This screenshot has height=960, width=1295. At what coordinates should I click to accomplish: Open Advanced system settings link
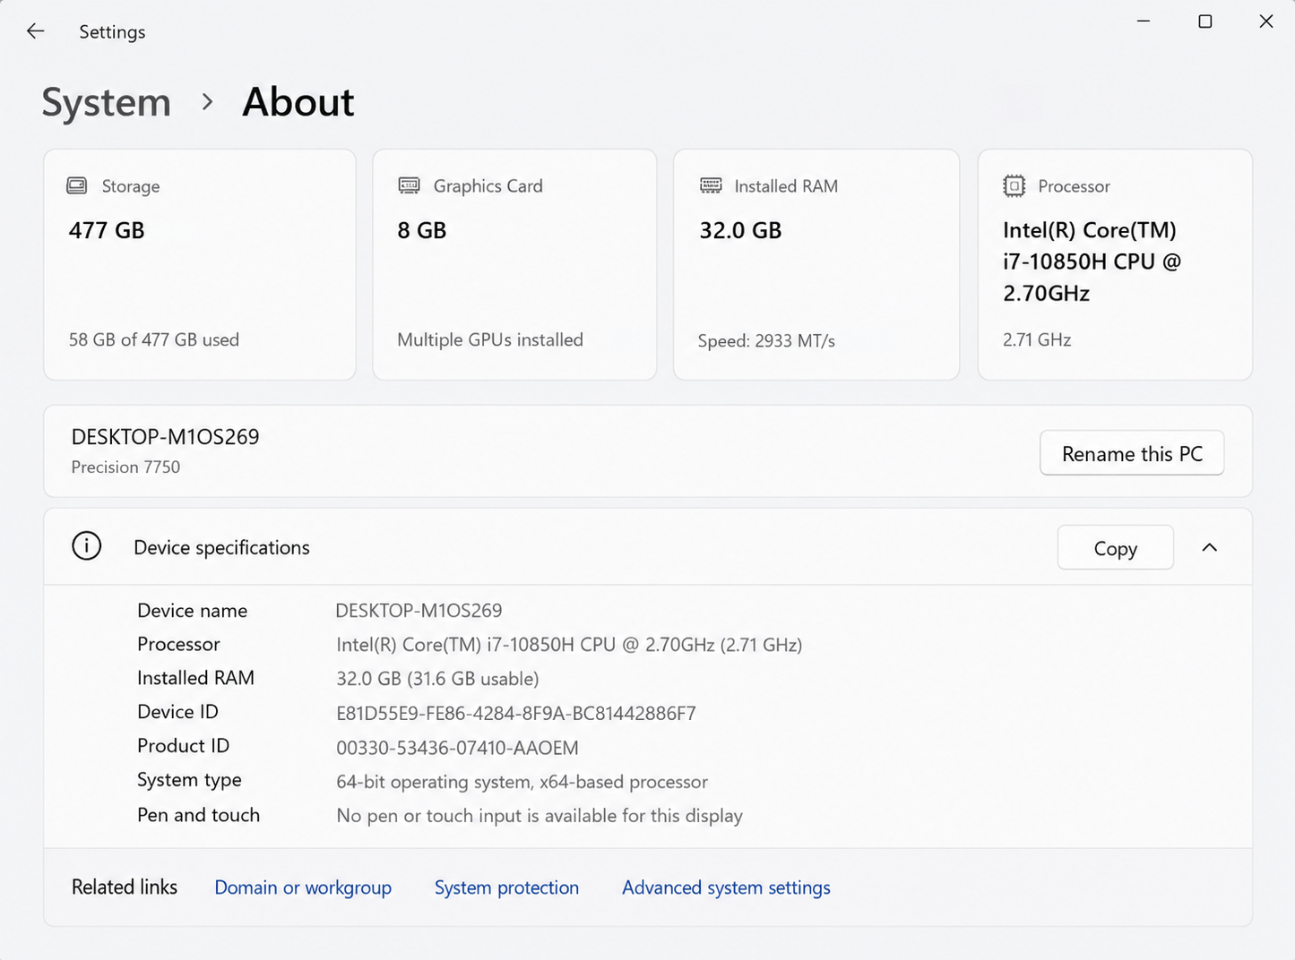(726, 887)
